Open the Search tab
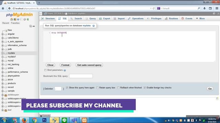 [76, 18]
